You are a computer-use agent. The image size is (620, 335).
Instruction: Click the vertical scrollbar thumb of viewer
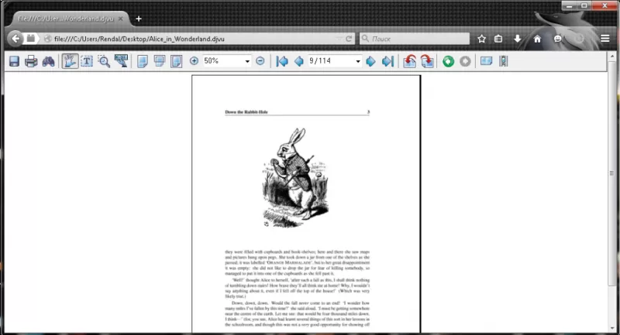(x=611, y=173)
